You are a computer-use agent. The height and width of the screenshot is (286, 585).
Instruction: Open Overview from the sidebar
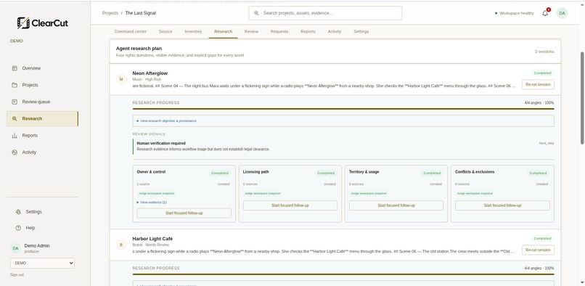coord(42,68)
